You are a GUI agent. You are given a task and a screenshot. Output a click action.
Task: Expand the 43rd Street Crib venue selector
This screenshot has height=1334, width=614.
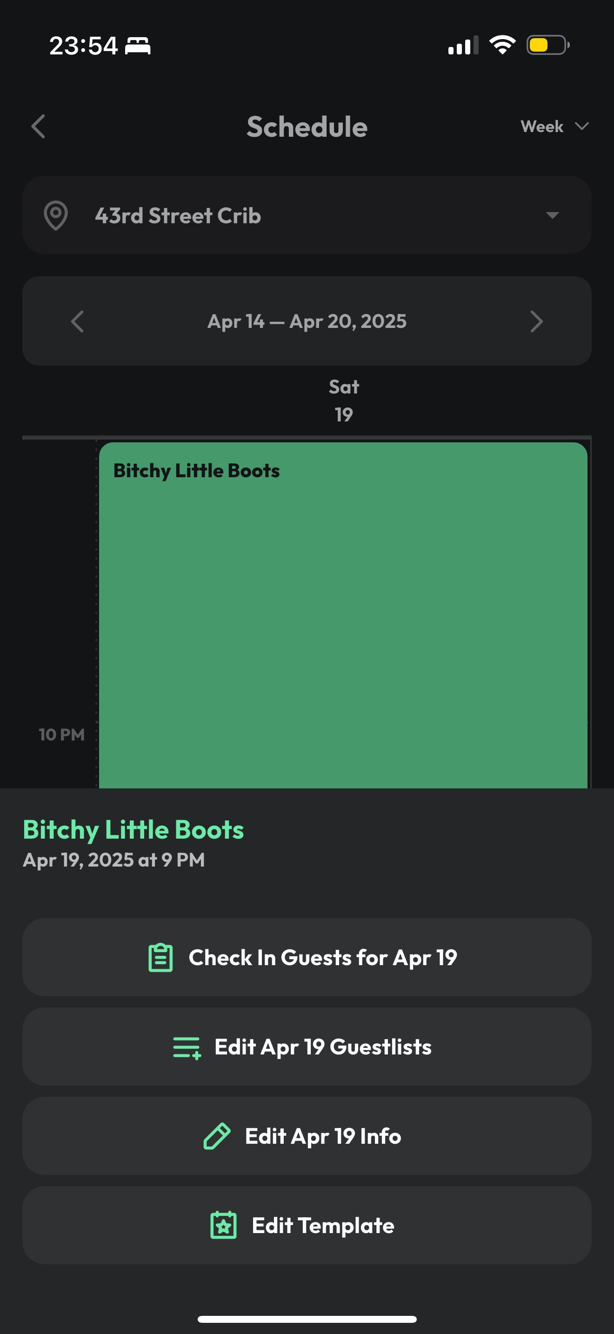pos(307,215)
